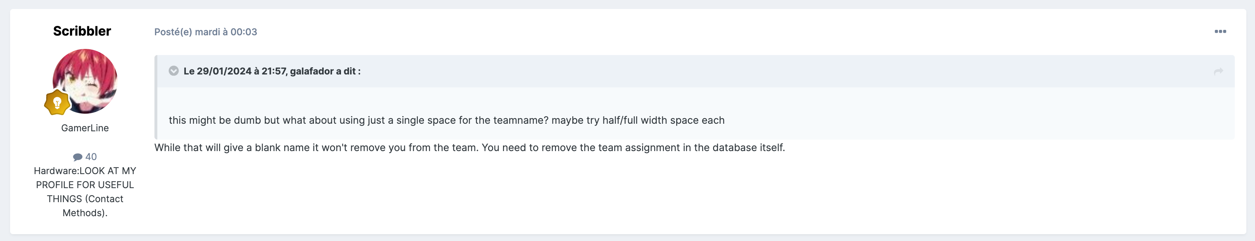Click the quoted text about teamname space

point(390,120)
